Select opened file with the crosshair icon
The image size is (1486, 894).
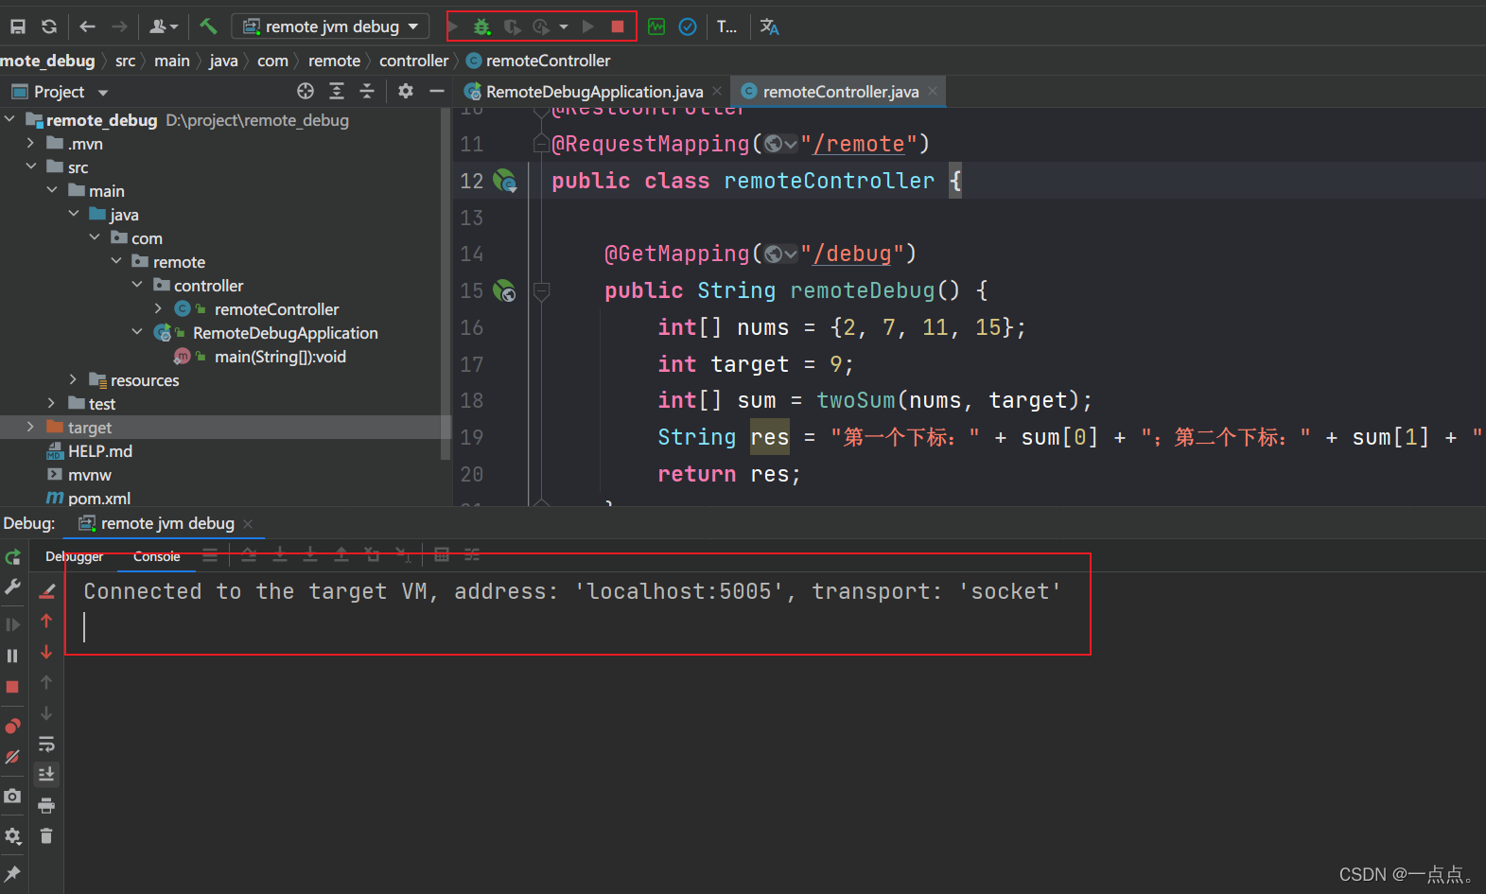point(306,91)
